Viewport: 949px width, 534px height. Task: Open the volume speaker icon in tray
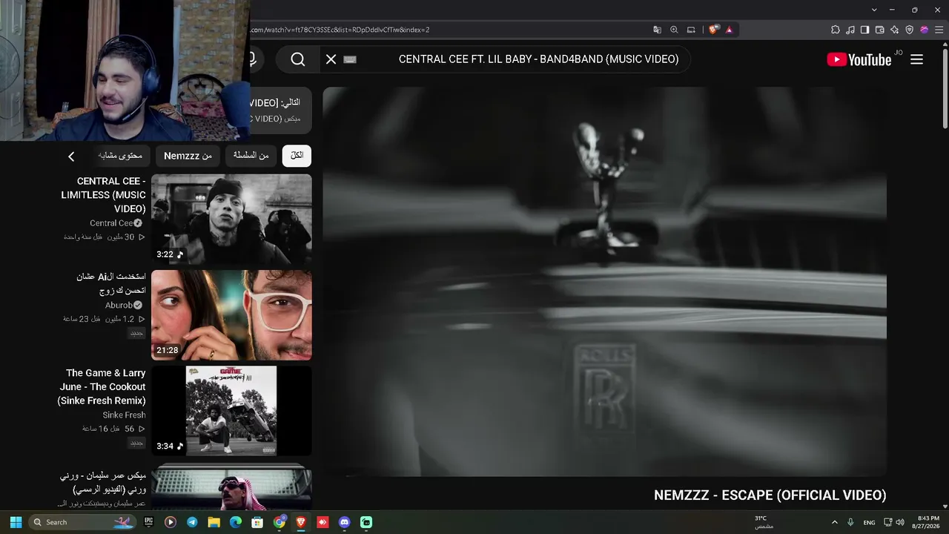pos(900,522)
